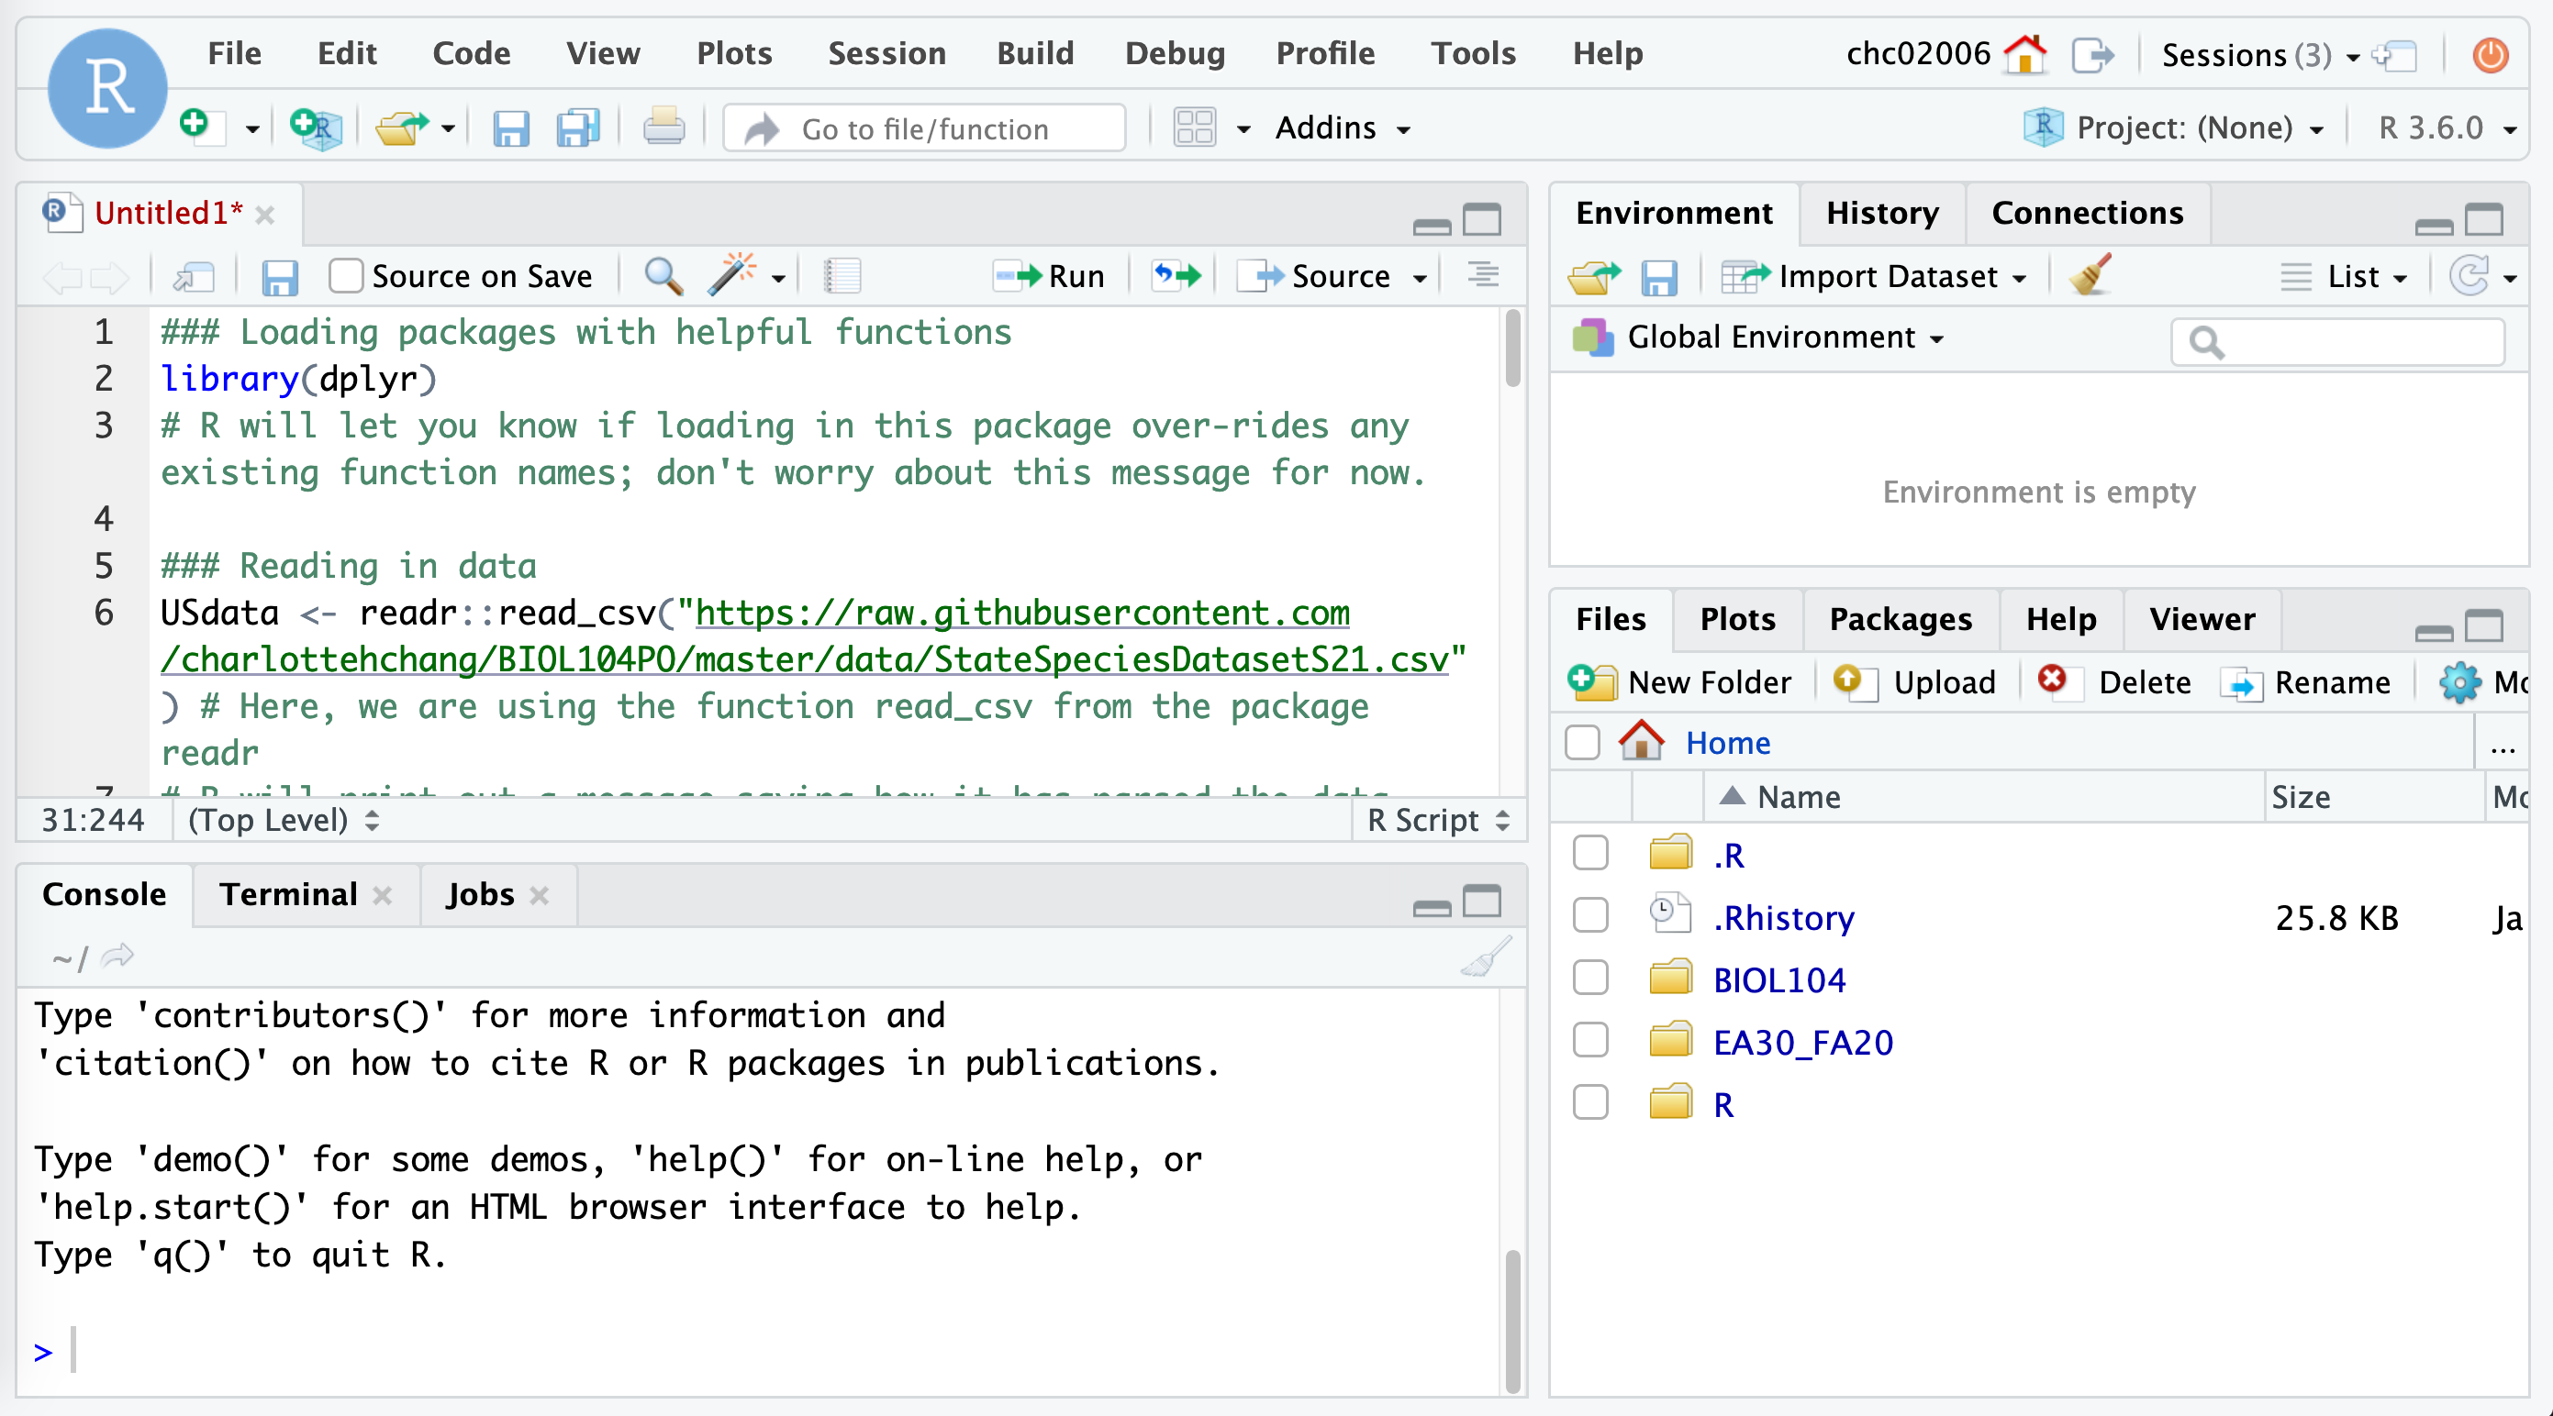2553x1416 pixels.
Task: Click the Addins dropdown button
Action: [x=1343, y=129]
